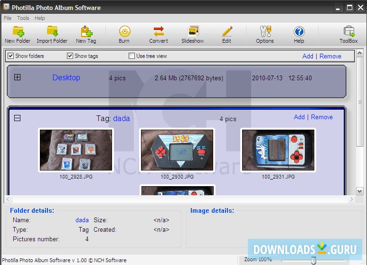Minimize the Photilla window

(x=338, y=8)
